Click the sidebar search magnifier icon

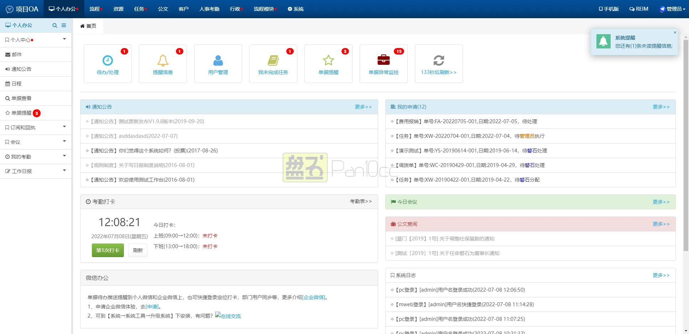[x=55, y=25]
